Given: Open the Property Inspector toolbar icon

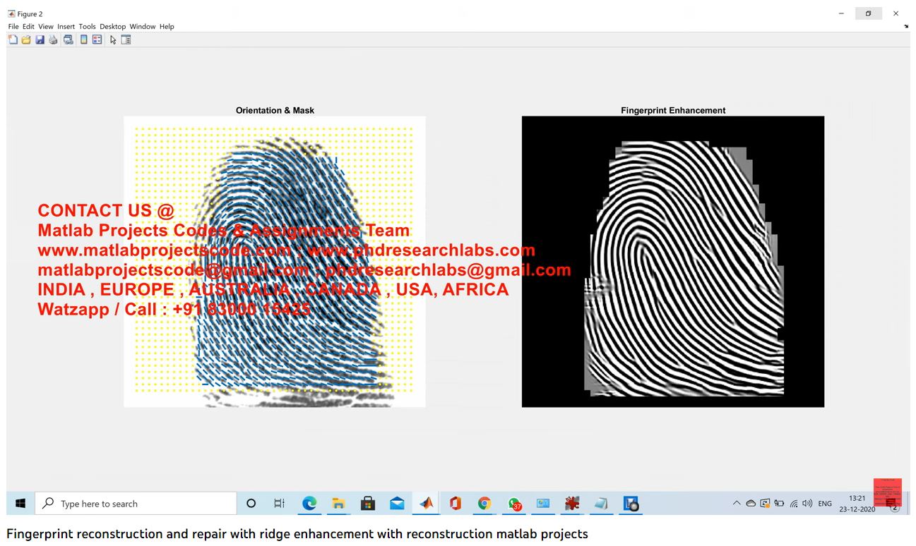Looking at the screenshot, I should coord(126,40).
